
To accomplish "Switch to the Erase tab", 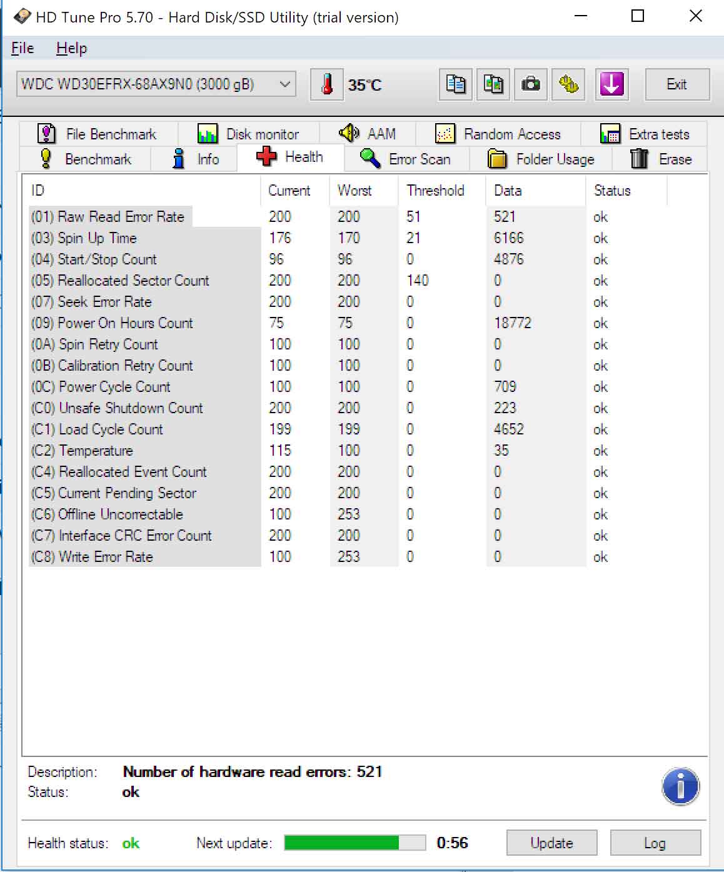I will coord(661,159).
